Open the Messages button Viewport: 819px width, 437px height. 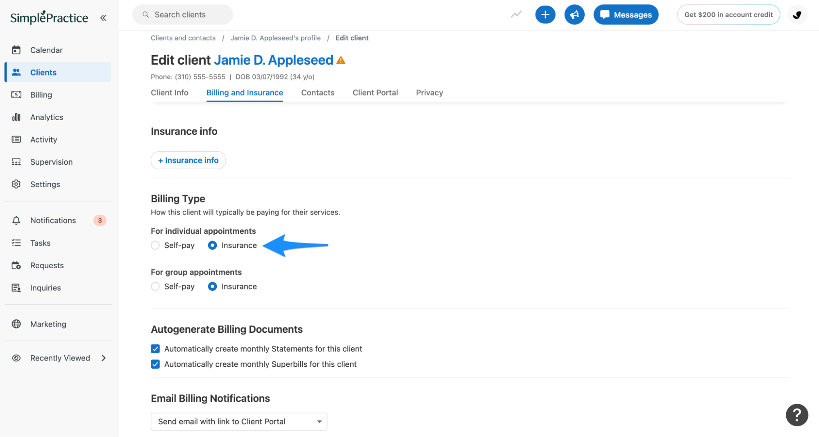626,15
